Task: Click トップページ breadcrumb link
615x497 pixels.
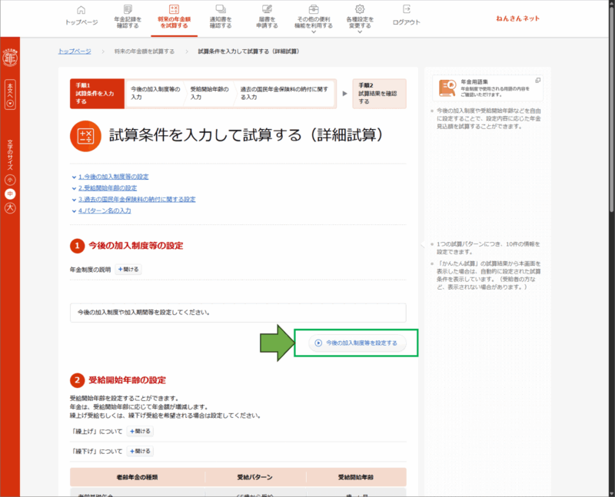Action: click(75, 51)
